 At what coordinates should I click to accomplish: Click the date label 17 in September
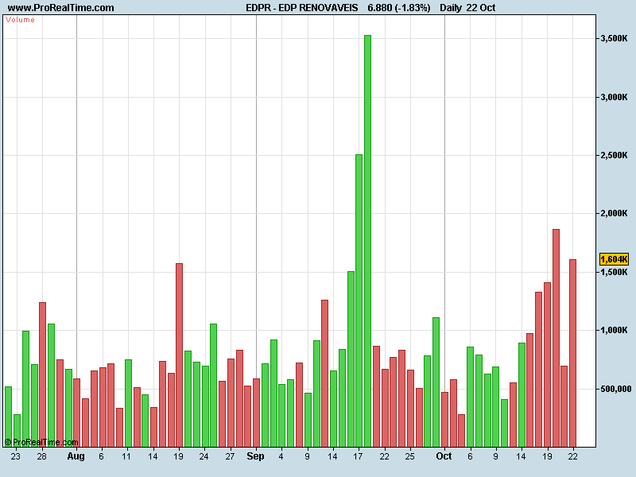point(357,456)
